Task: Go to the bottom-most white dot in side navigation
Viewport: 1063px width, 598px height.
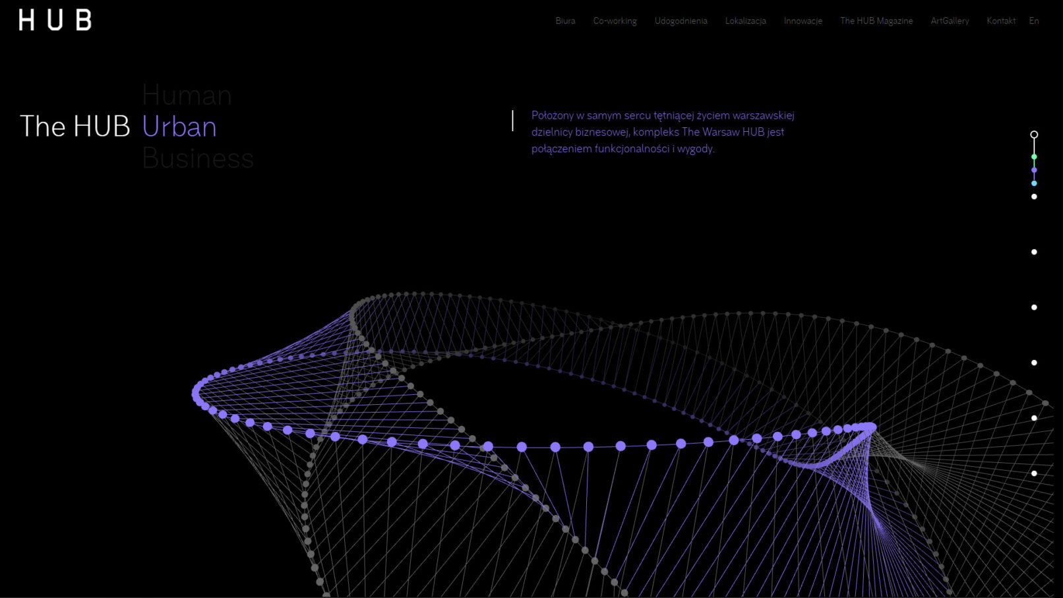Action: tap(1034, 473)
